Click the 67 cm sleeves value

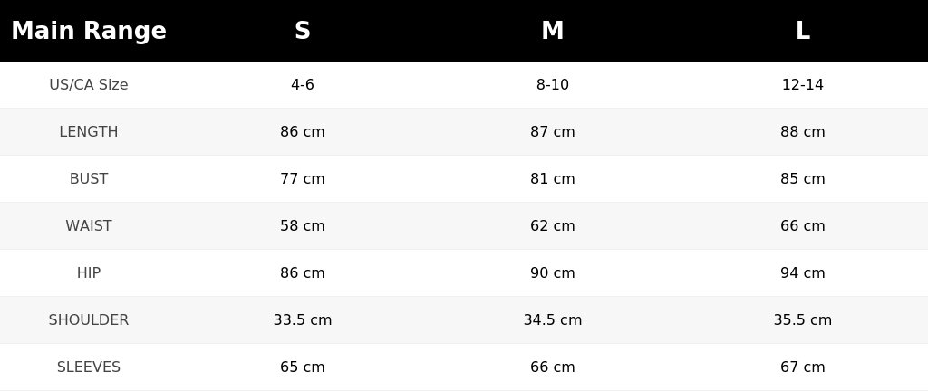pyautogui.click(x=803, y=367)
